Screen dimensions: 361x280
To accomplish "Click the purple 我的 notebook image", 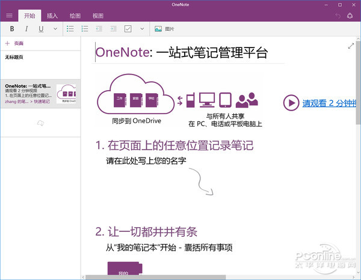I will point(125,268).
